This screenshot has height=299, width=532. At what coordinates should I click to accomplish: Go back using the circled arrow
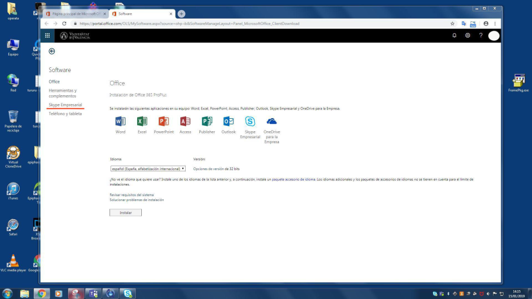coord(51,51)
